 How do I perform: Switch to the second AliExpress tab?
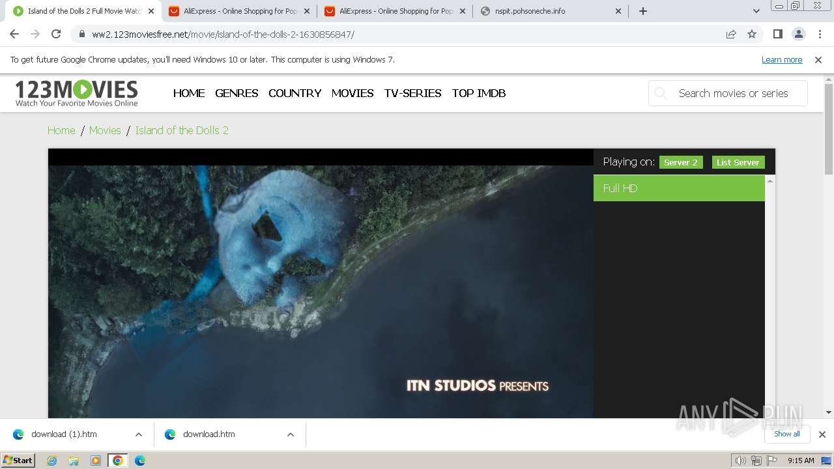pyautogui.click(x=395, y=11)
